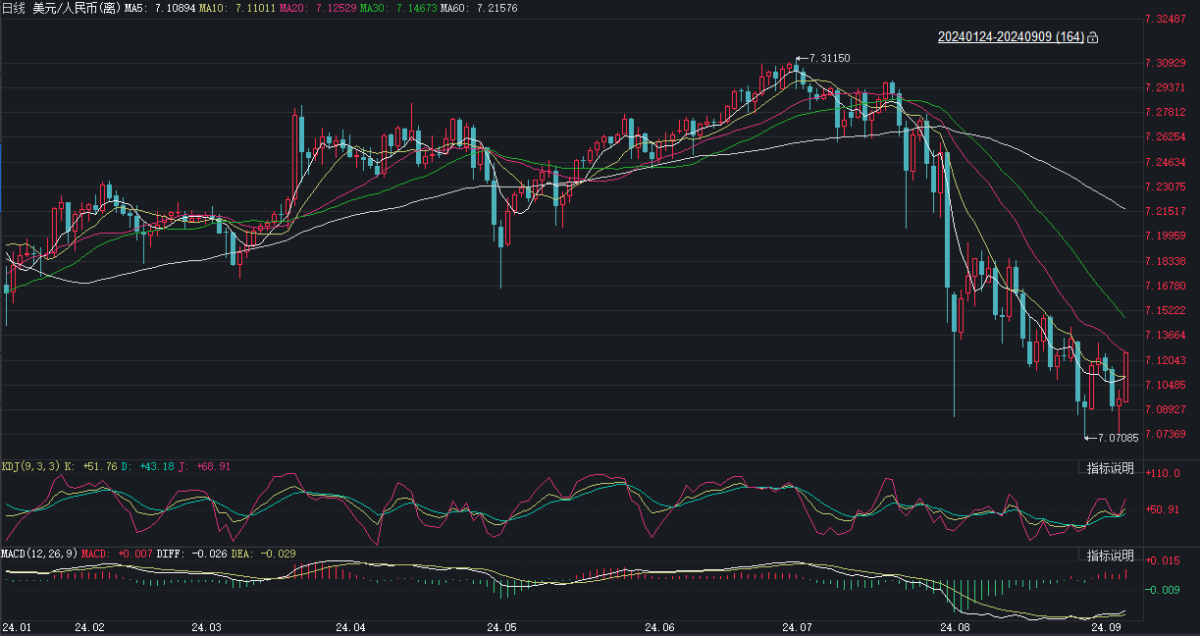This screenshot has height=636, width=1200.
Task: Click the 7.10485 price axis label
Action: (x=1166, y=385)
